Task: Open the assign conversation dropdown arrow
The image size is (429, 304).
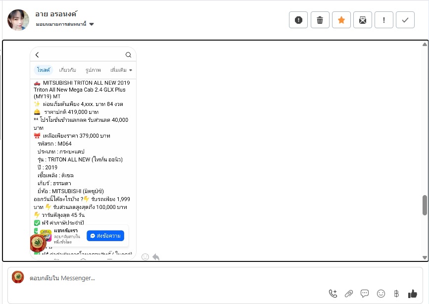Action: [92, 24]
